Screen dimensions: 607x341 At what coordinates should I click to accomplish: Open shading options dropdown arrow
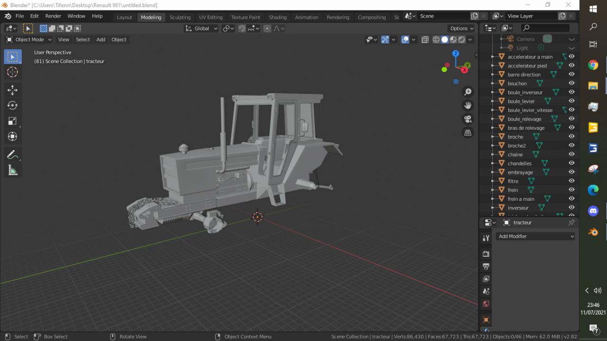click(470, 40)
